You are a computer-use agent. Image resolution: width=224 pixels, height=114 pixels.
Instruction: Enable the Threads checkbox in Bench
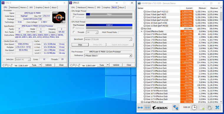(x=74, y=32)
